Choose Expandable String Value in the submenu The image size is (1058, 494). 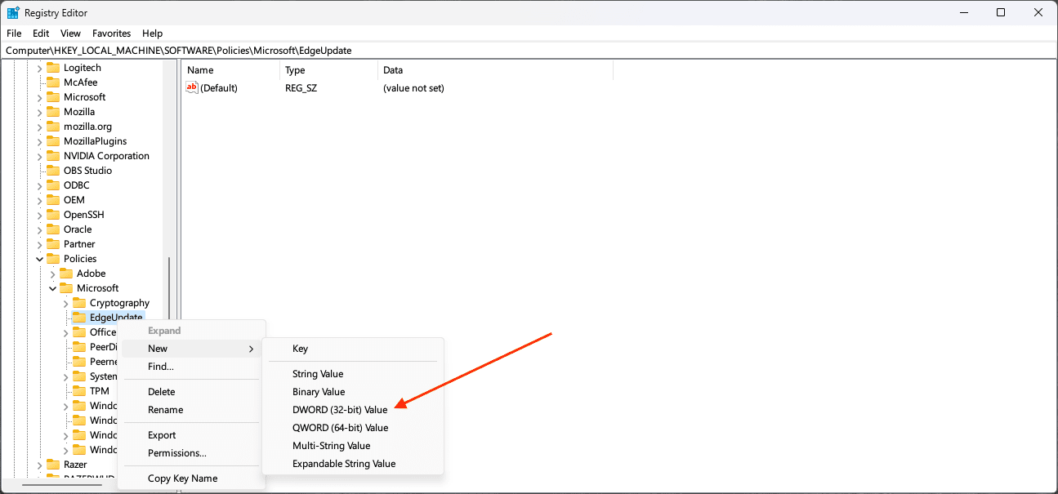point(353,464)
